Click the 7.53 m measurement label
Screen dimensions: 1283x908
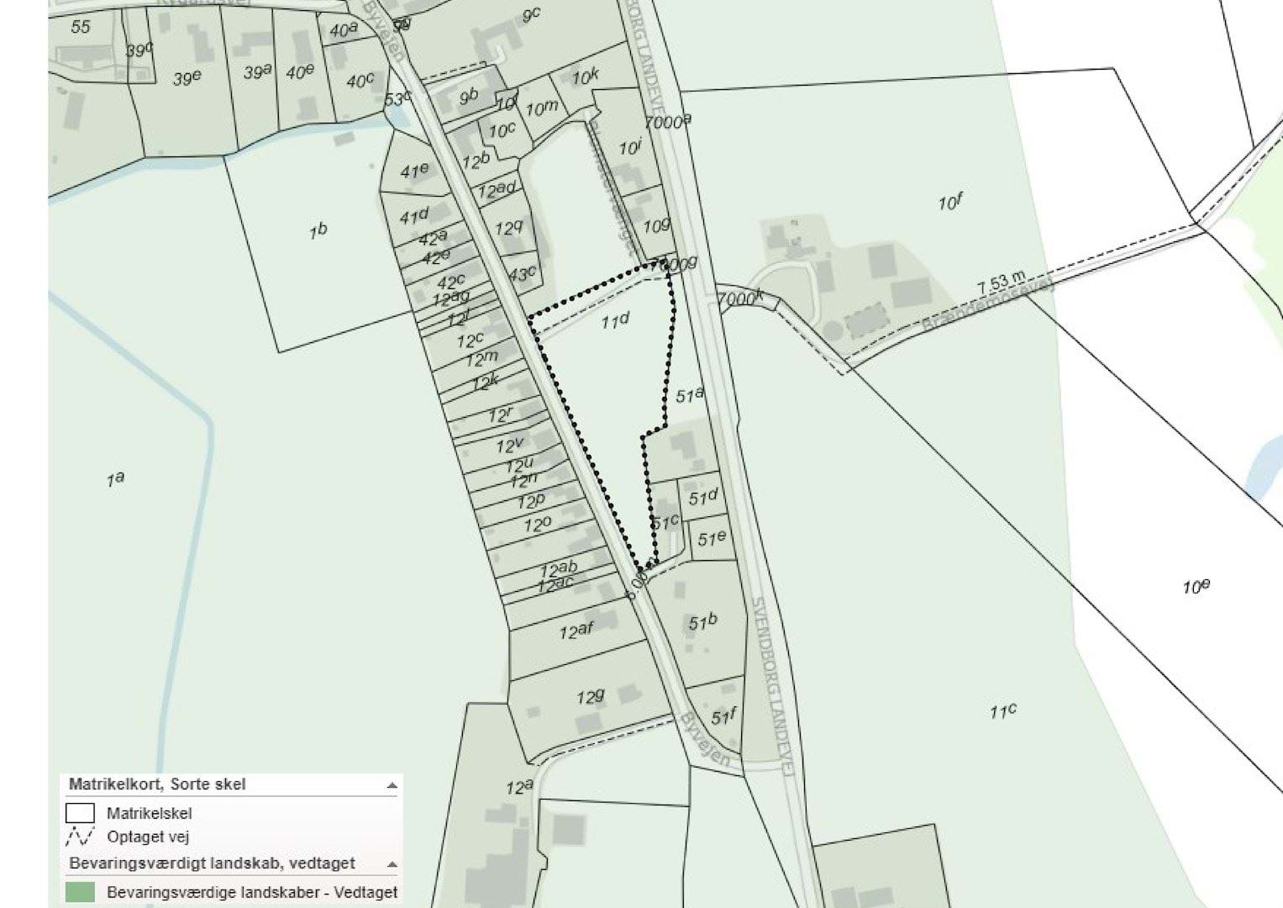pos(1002,283)
